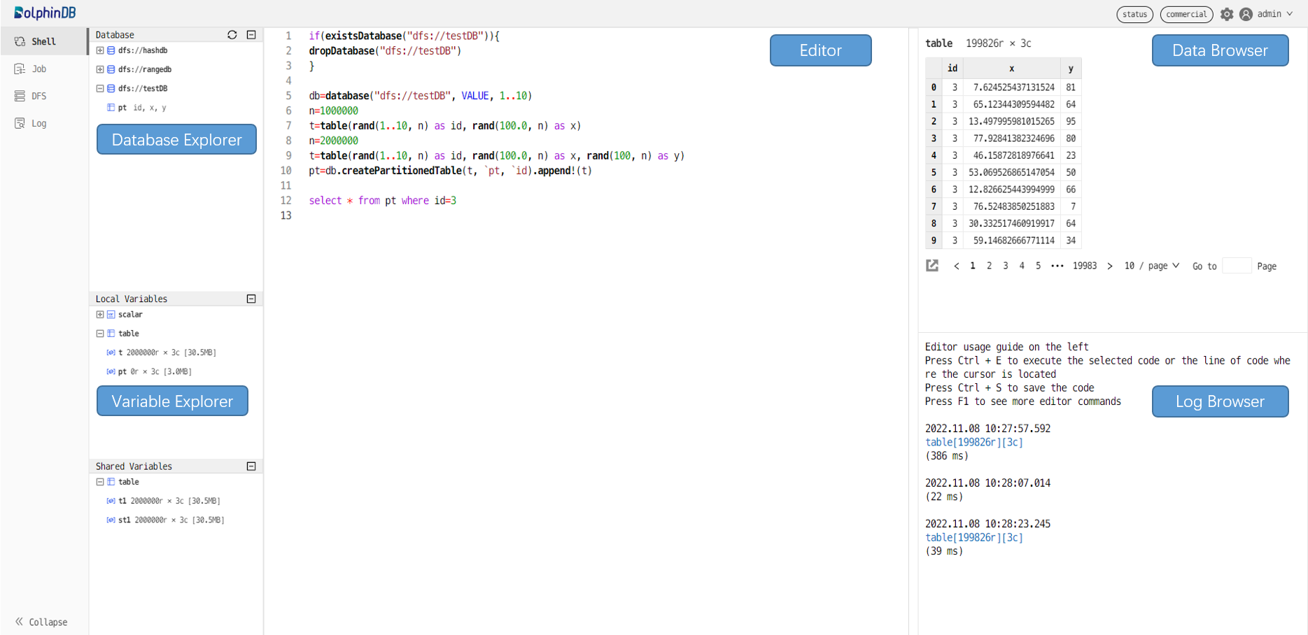This screenshot has width=1308, height=635.
Task: Collapse the Database panel with minus icon
Action: tap(251, 35)
